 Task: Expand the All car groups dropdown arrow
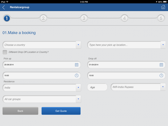click(78, 99)
